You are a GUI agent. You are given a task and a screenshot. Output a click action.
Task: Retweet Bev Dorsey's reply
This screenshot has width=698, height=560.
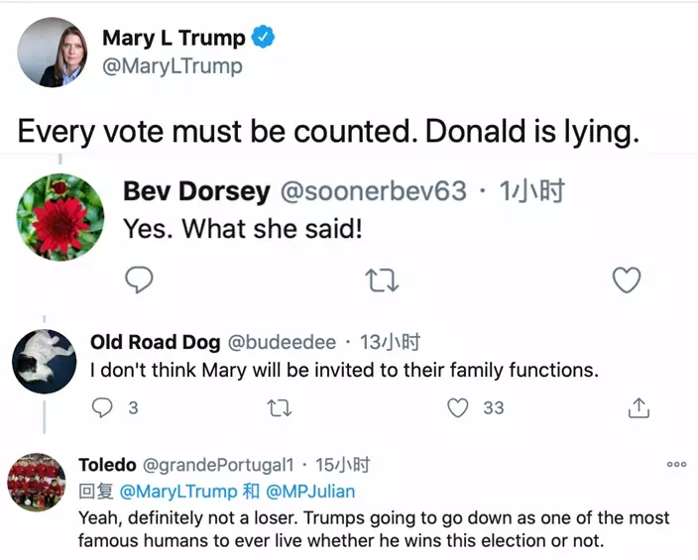pos(383,281)
